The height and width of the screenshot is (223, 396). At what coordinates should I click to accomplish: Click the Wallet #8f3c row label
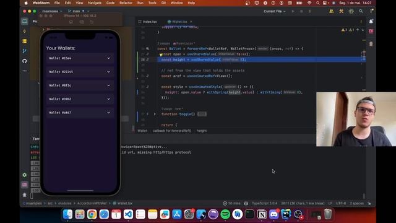[x=60, y=85]
